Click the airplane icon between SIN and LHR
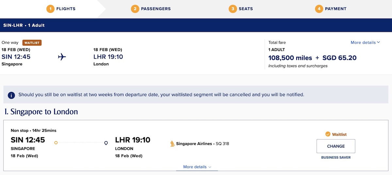The height and width of the screenshot is (175, 392). [62, 57]
